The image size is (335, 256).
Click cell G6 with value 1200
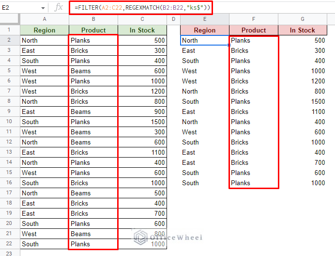point(303,81)
